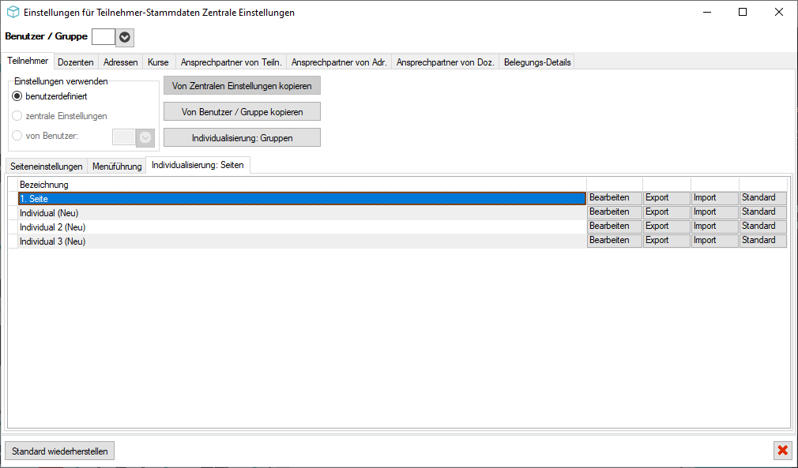Click Export for Individual 3 (Neu)
Image resolution: width=798 pixels, height=468 pixels.
pos(667,241)
